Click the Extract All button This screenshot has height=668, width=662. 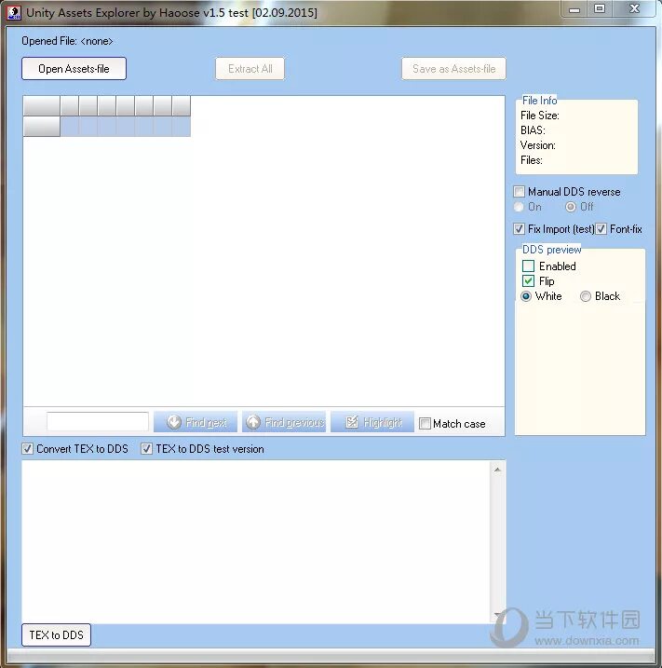coord(250,69)
